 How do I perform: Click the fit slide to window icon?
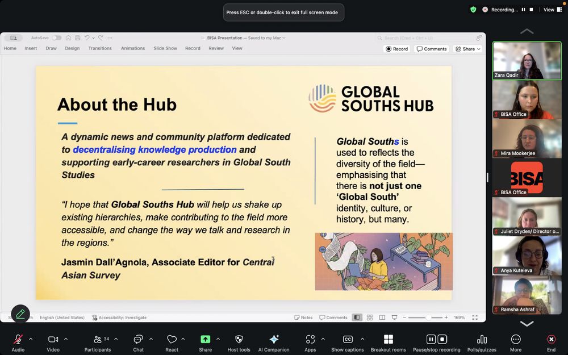point(475,318)
